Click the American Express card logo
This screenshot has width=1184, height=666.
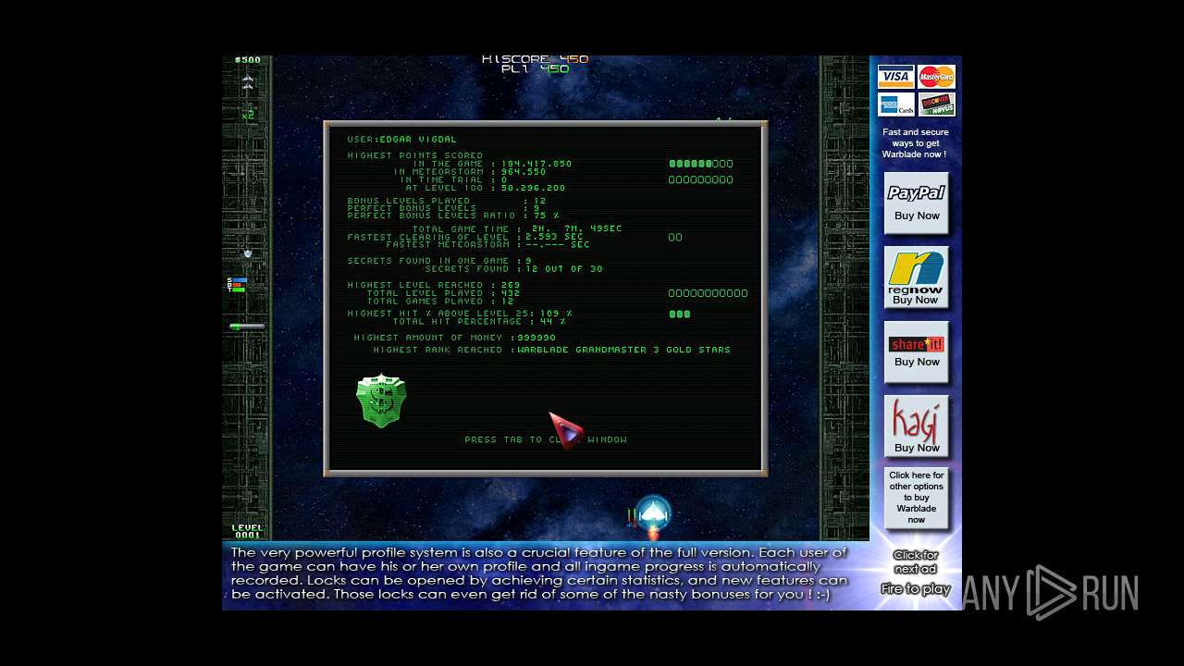[895, 104]
